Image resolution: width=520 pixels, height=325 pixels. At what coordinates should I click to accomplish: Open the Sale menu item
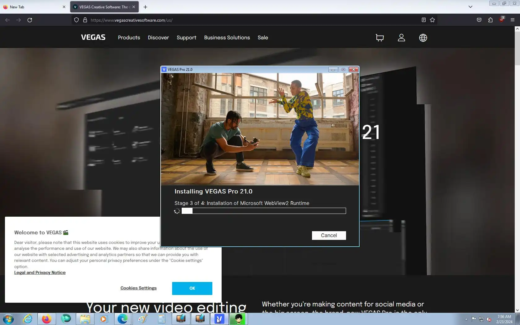pyautogui.click(x=263, y=37)
